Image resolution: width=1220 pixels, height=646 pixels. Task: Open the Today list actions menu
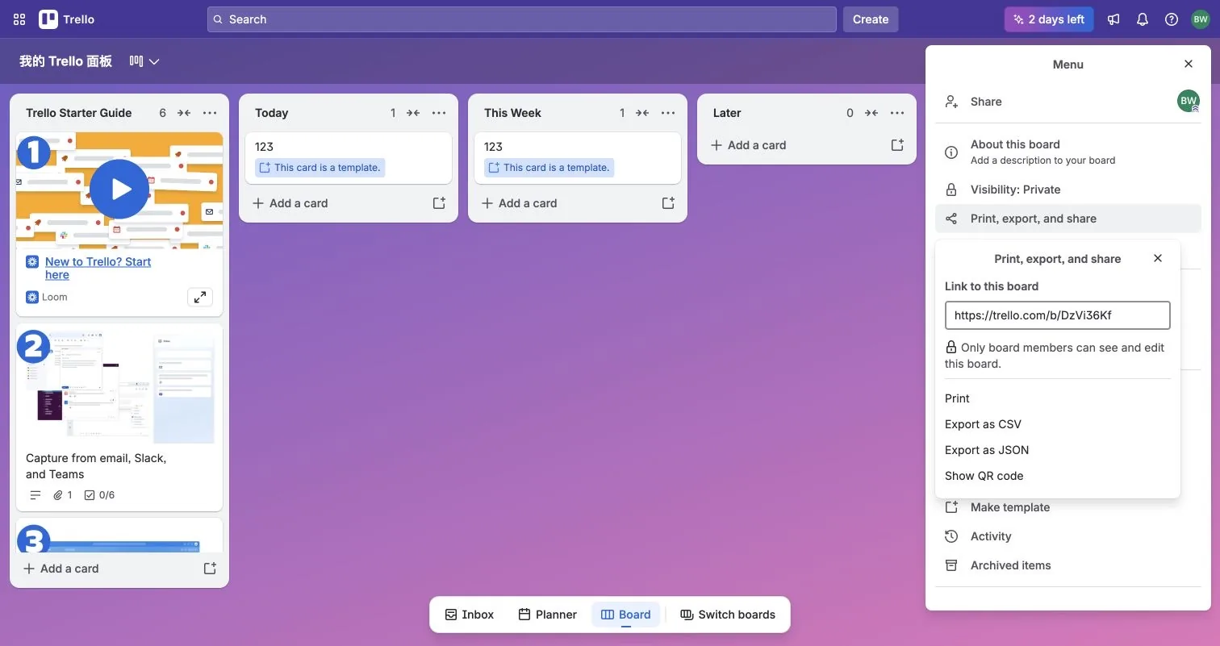point(439,113)
